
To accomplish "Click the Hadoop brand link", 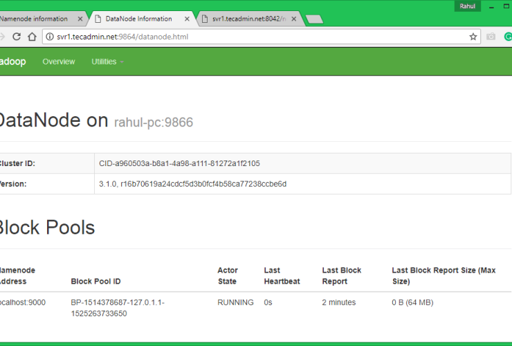I will coord(12,62).
